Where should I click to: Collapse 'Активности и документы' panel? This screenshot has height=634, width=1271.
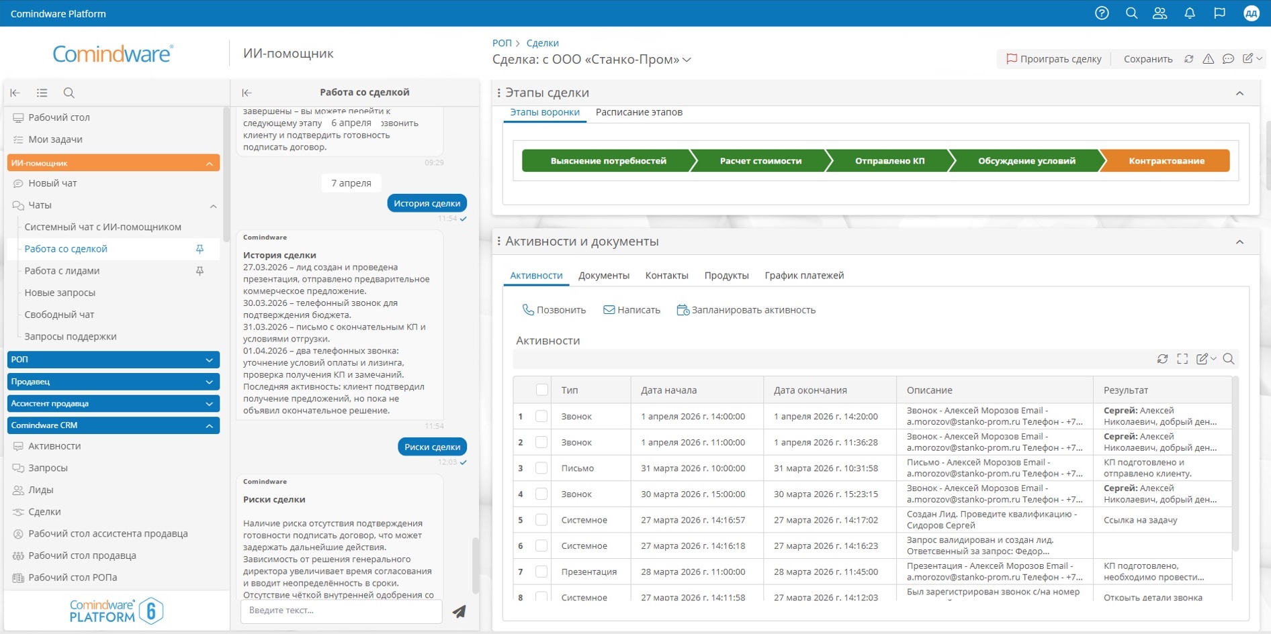[x=1239, y=242]
